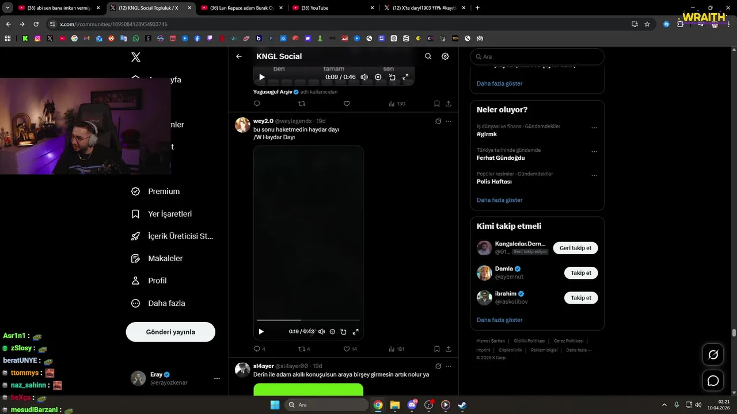737x414 pixels.
Task: Follow ibrahim with Takip et
Action: pyautogui.click(x=581, y=298)
